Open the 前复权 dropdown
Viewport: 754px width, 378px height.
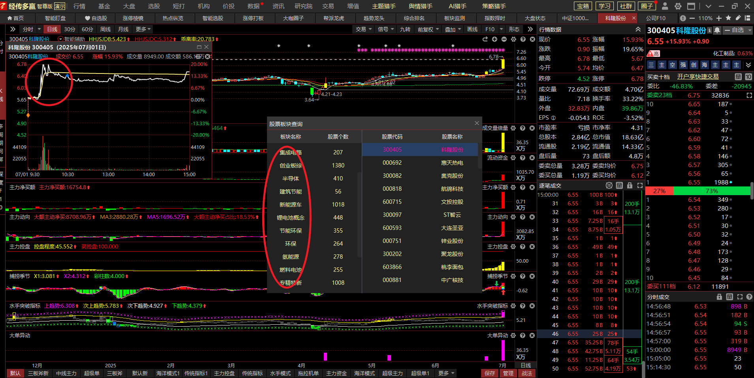(x=429, y=29)
